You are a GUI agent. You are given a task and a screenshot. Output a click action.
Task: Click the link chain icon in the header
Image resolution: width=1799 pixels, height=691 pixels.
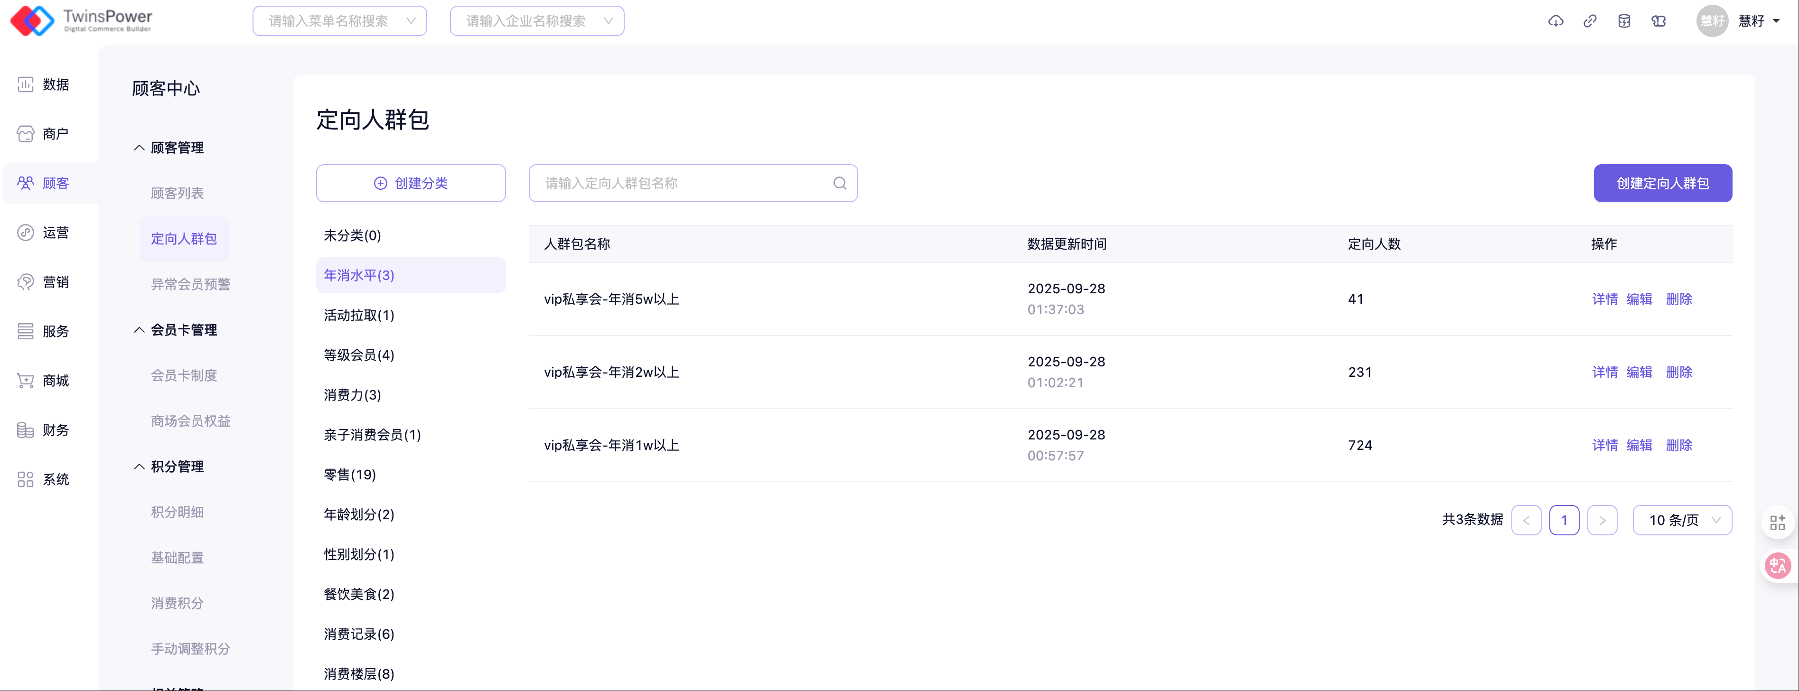click(1590, 21)
